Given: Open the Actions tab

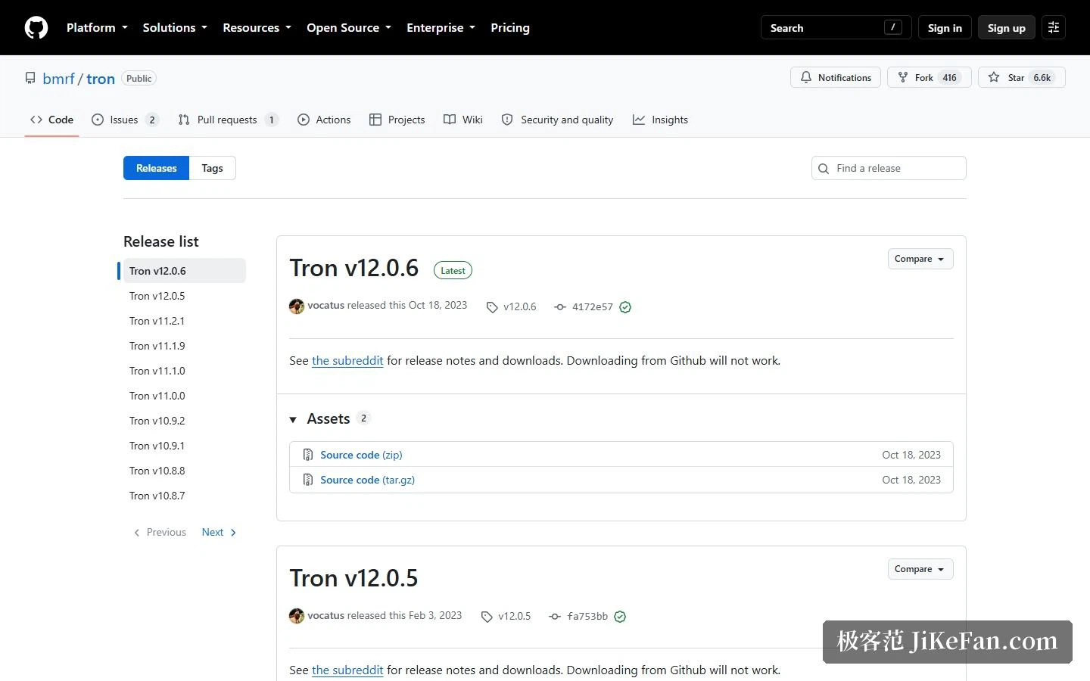Looking at the screenshot, I should click(324, 120).
